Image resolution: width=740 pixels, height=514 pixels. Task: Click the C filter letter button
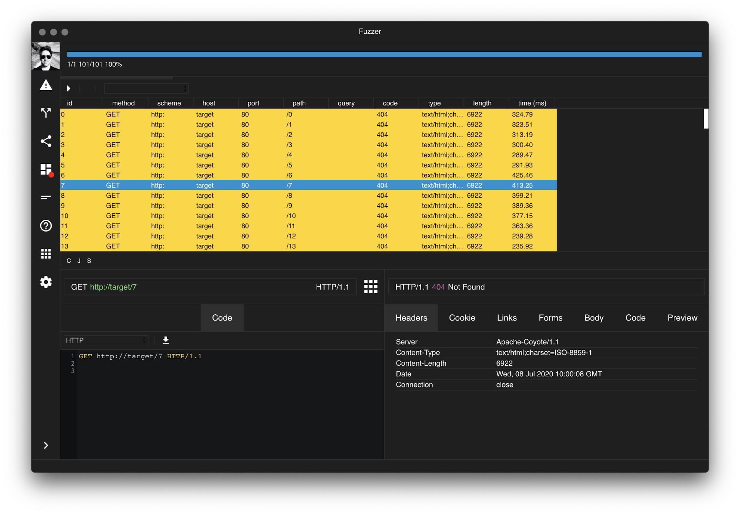click(x=69, y=261)
